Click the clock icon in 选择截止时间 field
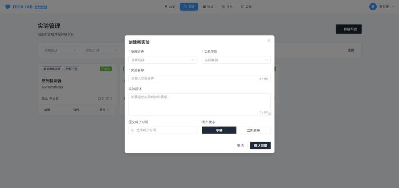 click(x=133, y=130)
